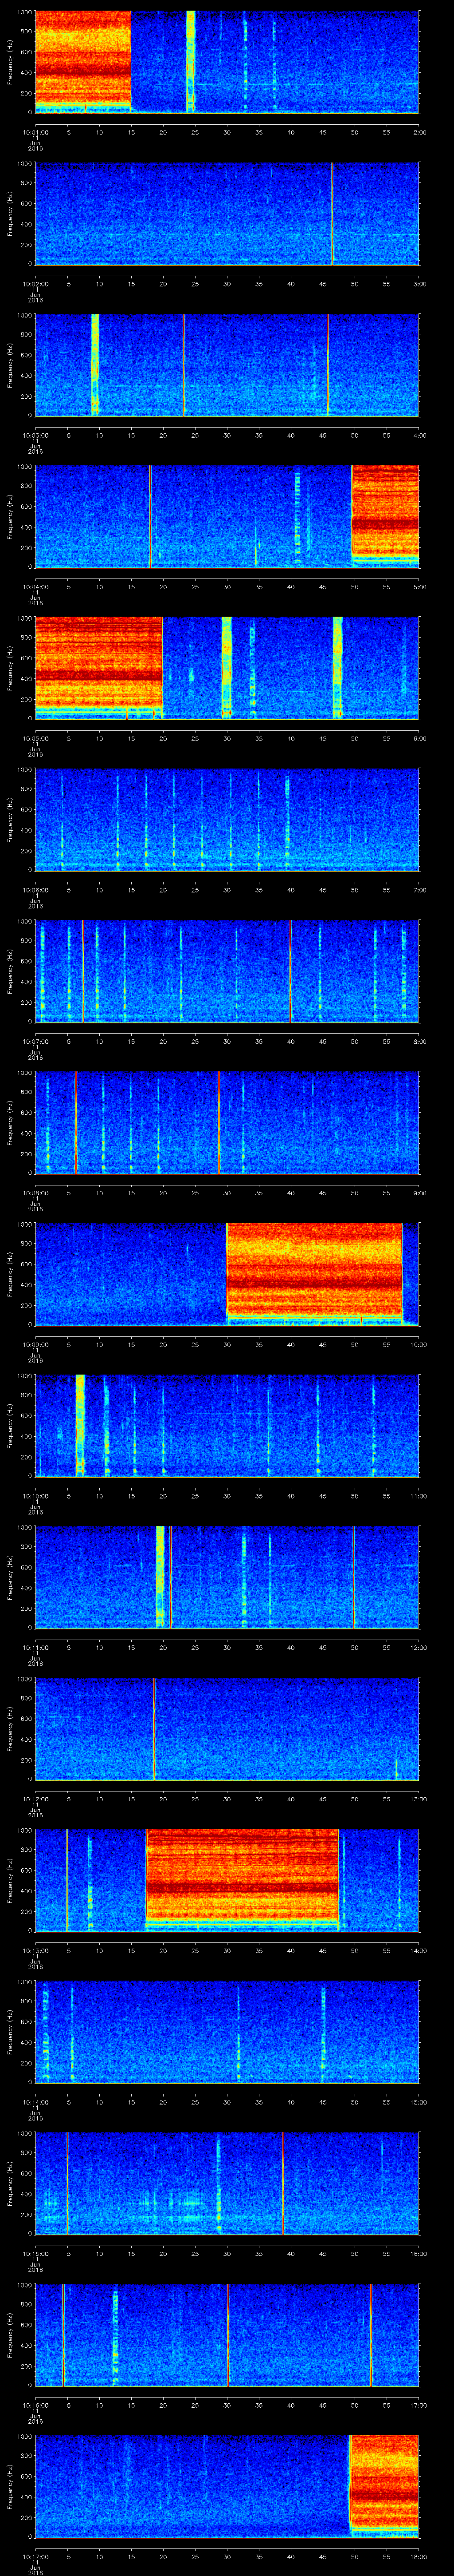View the spectrogram panel starting at 10:12:00
The image size is (454, 2576).
click(227, 1729)
